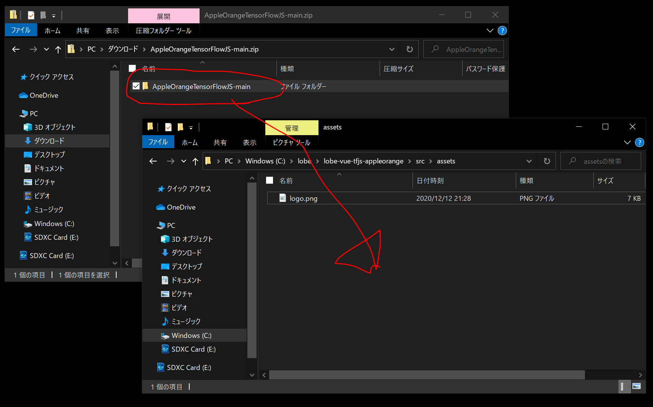Screen dimensions: 653x407
Task: Uncheck AppleOrangeTensorFlowJS-main folder checkbox
Action: click(136, 86)
